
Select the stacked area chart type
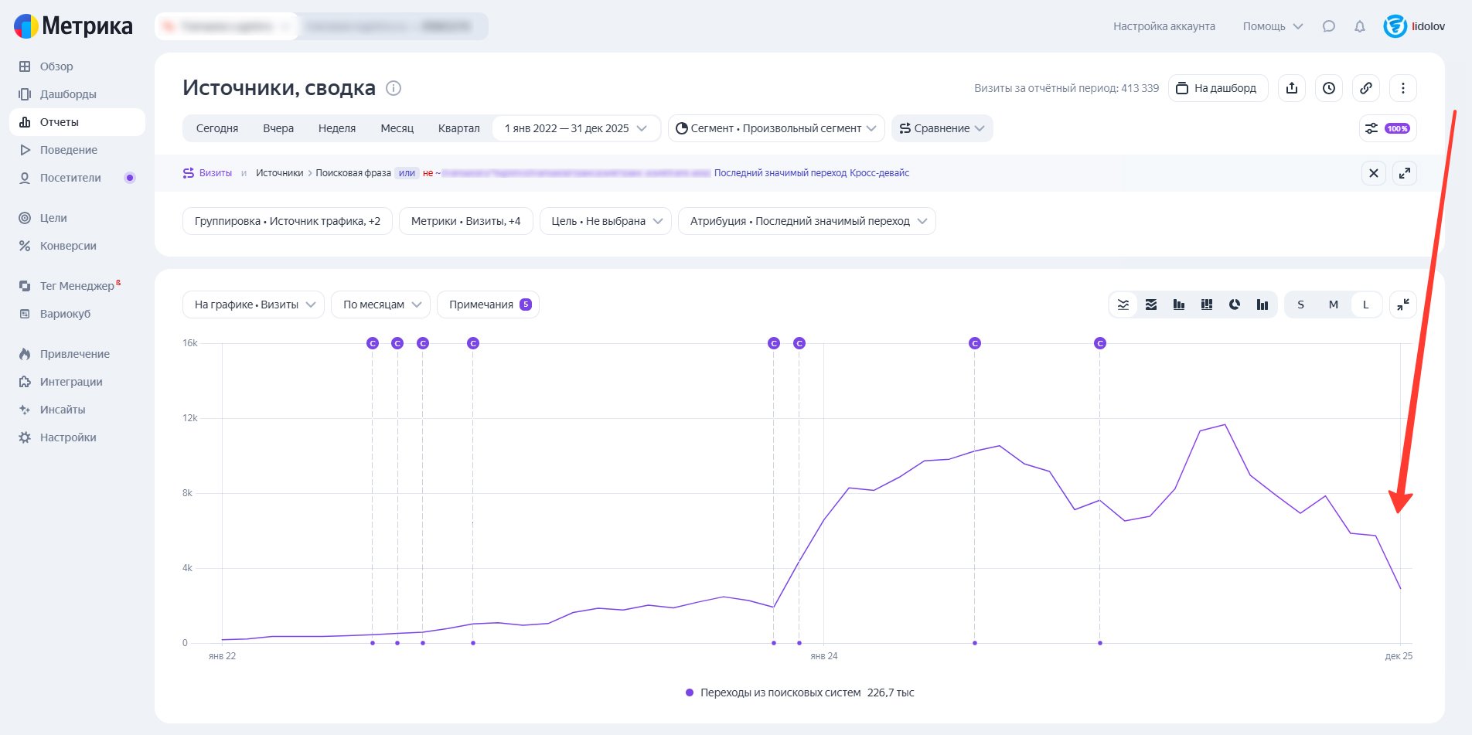pos(1151,305)
